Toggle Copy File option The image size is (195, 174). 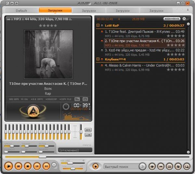tap(65, 99)
